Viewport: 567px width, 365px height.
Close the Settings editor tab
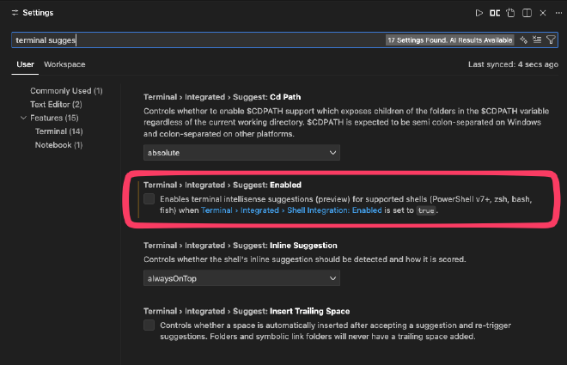[x=543, y=13]
